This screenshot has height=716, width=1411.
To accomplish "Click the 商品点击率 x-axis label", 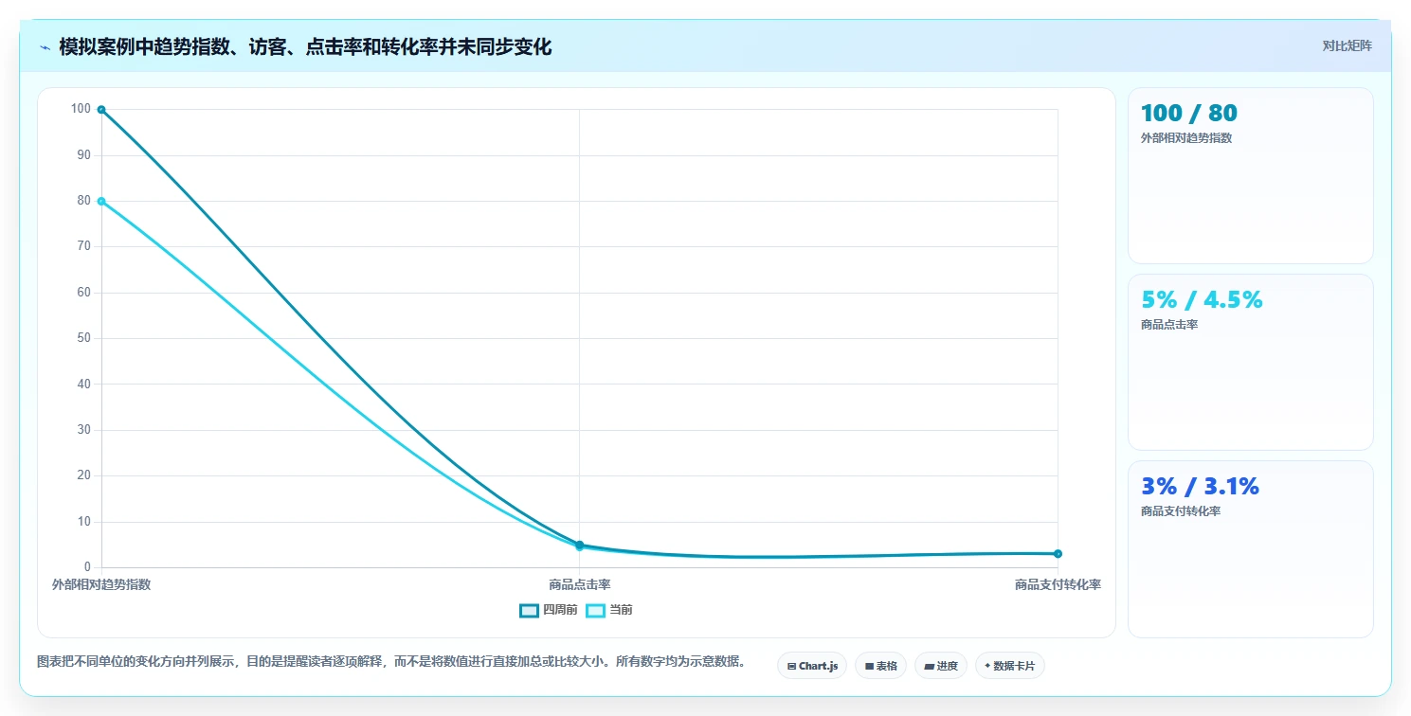I will click(x=579, y=584).
